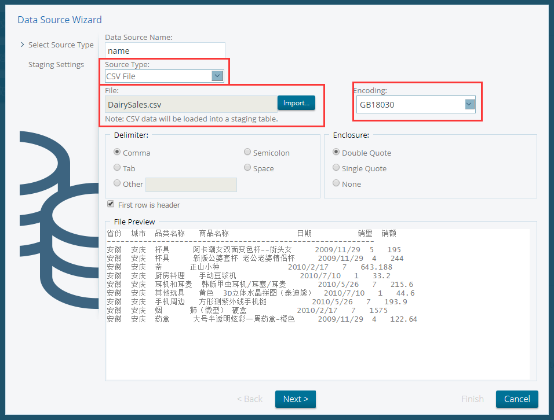Click the Cancel button

coord(517,399)
